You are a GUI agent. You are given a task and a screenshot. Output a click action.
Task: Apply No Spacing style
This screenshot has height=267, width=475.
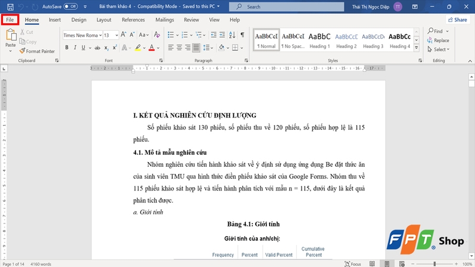pos(293,40)
